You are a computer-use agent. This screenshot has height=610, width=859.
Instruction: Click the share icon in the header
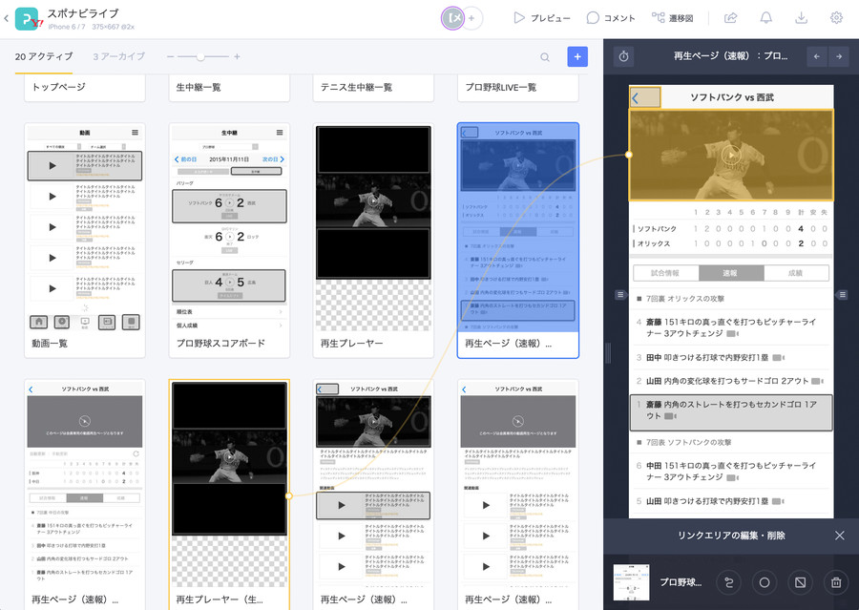pos(731,18)
